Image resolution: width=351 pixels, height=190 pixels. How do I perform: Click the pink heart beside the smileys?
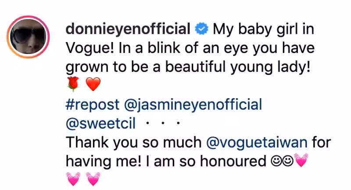[301, 160]
